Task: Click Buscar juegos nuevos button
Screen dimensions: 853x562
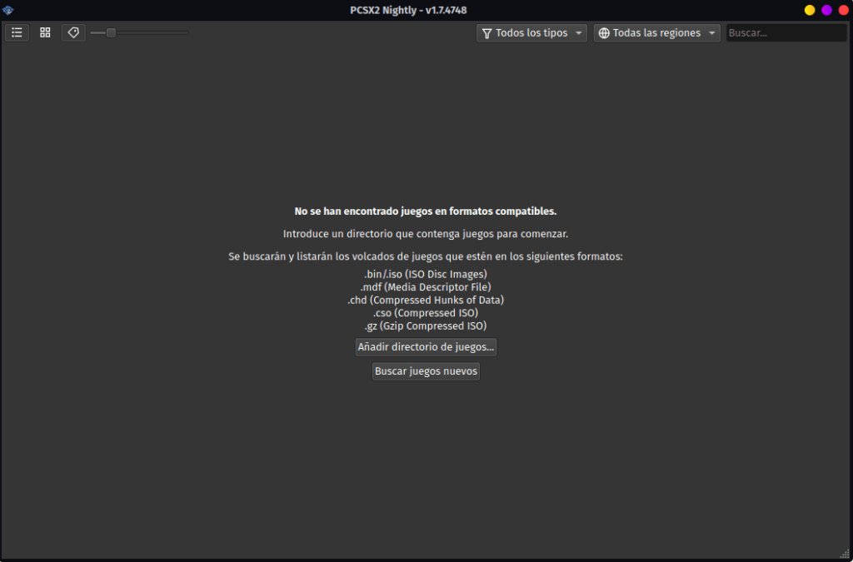Action: [x=426, y=371]
